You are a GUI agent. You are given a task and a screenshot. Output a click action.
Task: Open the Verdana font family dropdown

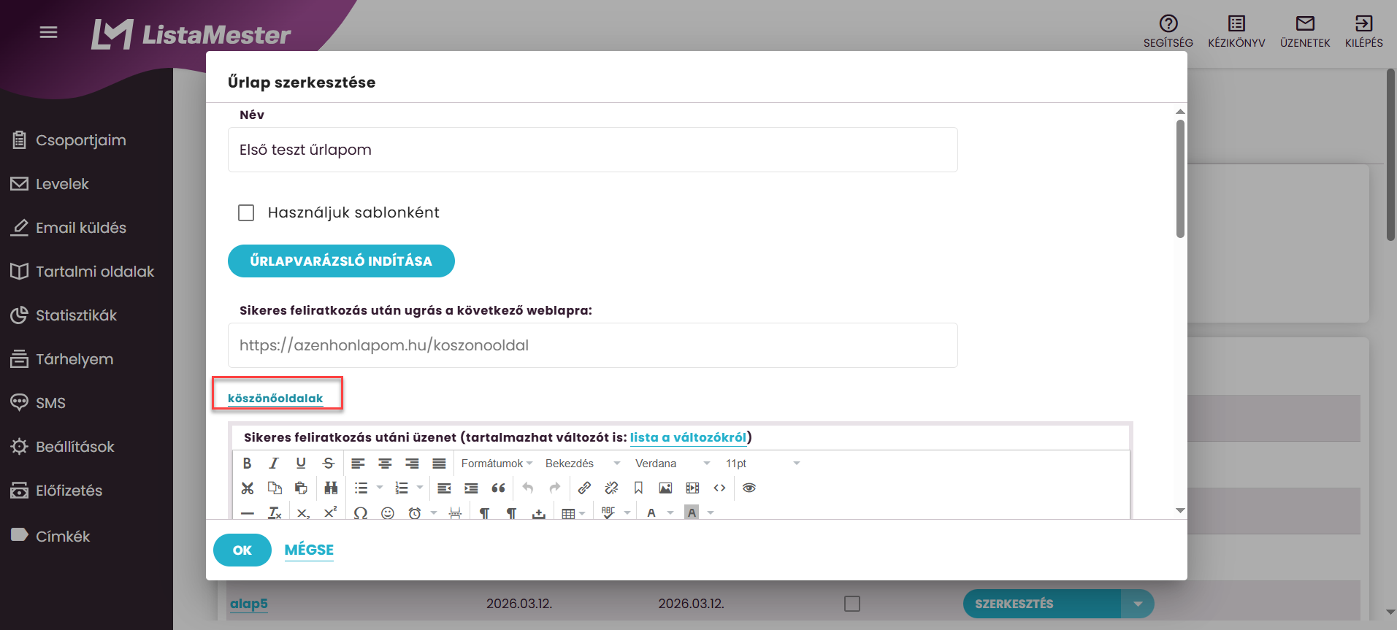[672, 464]
